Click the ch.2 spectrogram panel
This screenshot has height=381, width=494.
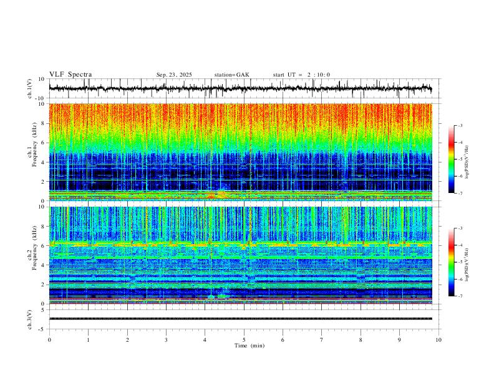[240, 255]
